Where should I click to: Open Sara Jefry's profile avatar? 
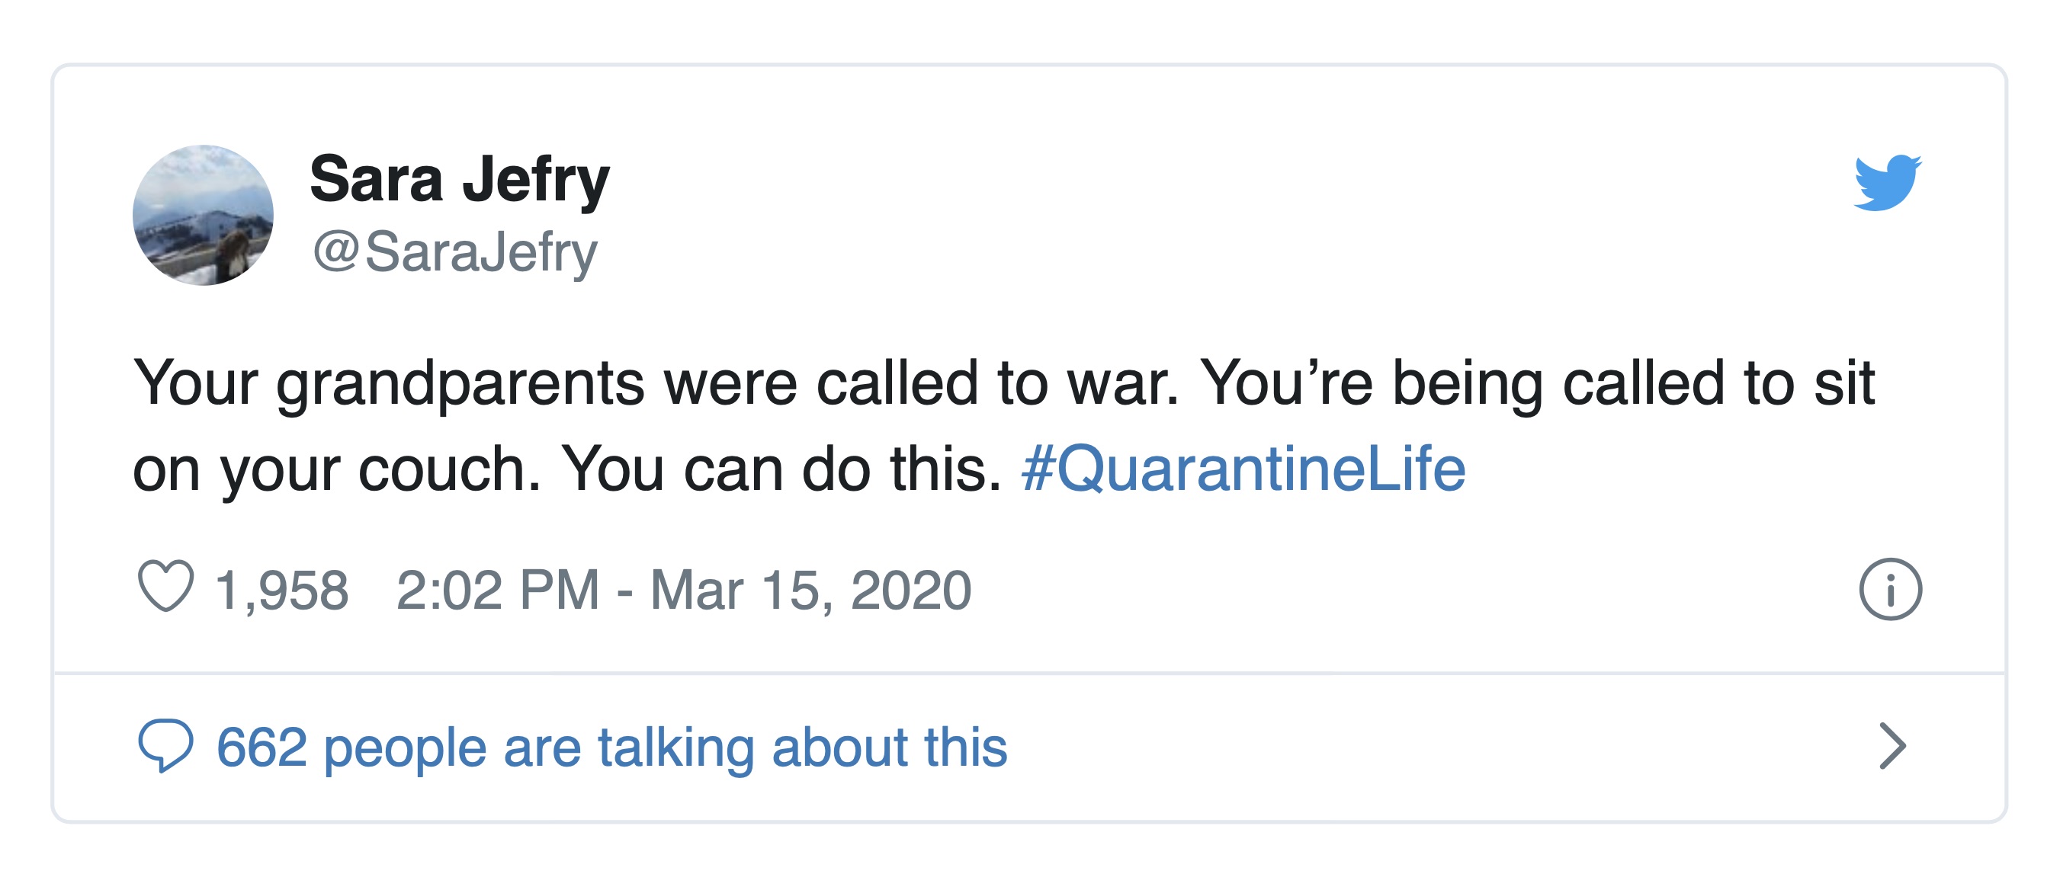[x=203, y=215]
